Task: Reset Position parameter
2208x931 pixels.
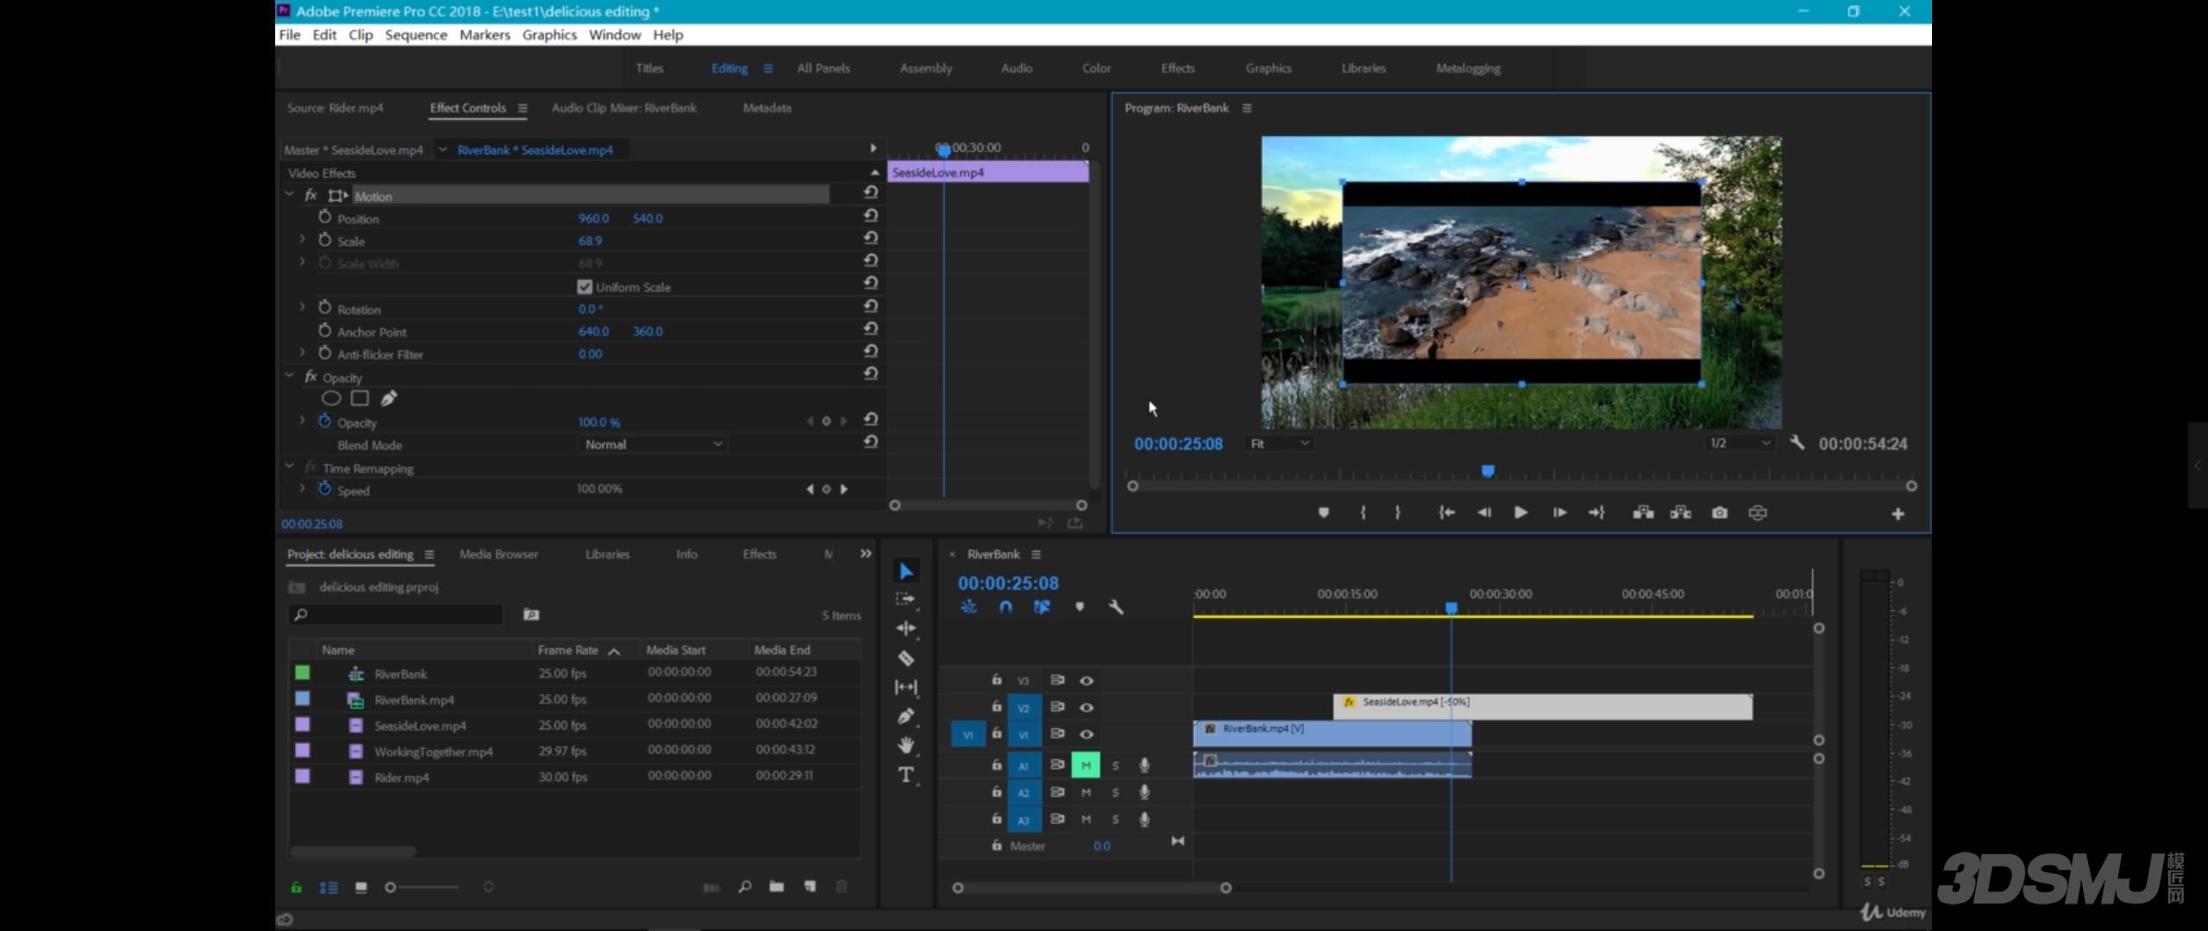Action: (x=871, y=216)
